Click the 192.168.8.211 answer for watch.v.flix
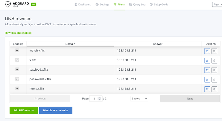222x121 pixels. (x=126, y=50)
